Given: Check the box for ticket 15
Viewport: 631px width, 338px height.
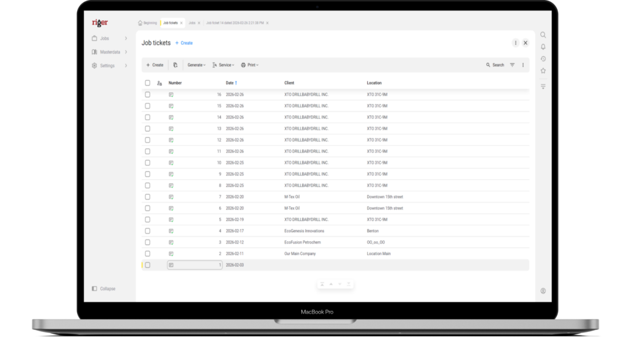Looking at the screenshot, I should tap(148, 106).
